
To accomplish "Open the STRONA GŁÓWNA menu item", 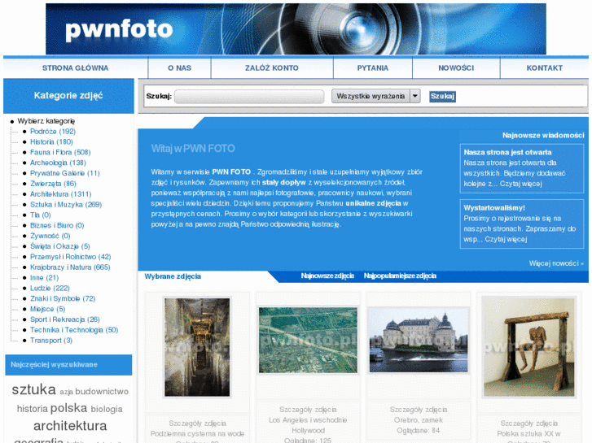I will coord(75,67).
